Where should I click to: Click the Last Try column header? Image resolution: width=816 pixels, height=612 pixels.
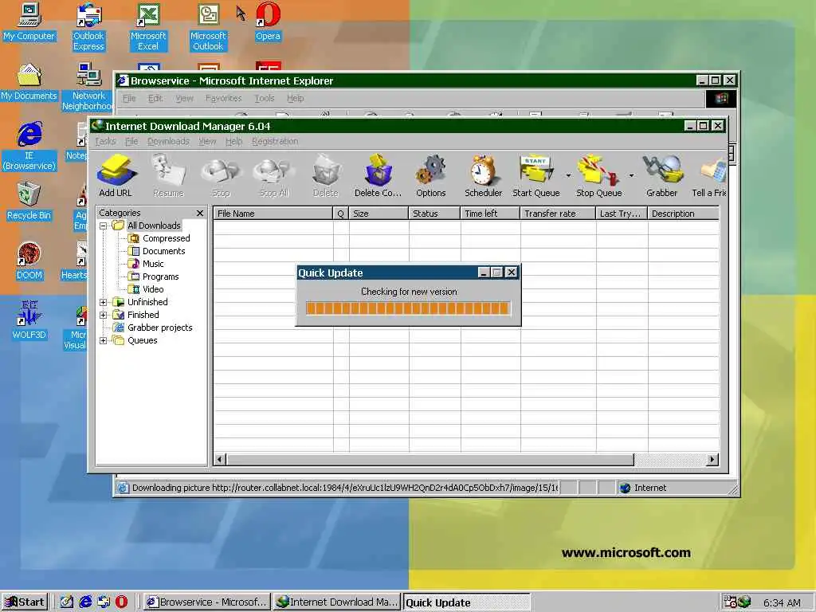tap(622, 214)
